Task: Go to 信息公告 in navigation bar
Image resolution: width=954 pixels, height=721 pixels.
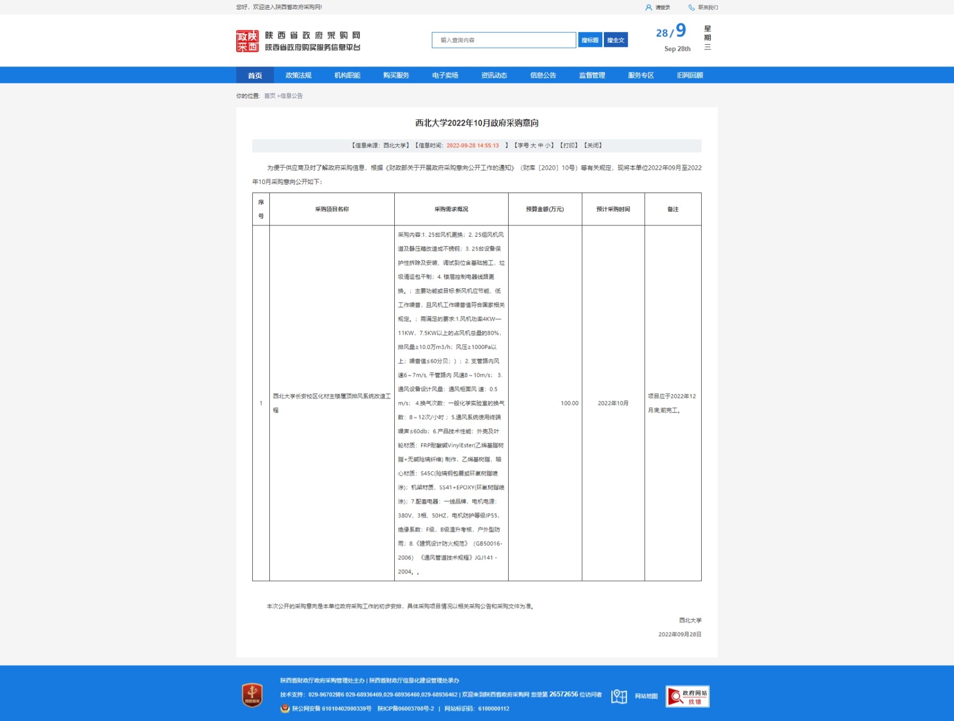Action: [x=543, y=75]
